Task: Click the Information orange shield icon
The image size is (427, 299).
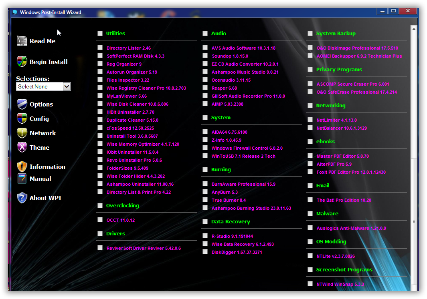Action: (x=22, y=167)
